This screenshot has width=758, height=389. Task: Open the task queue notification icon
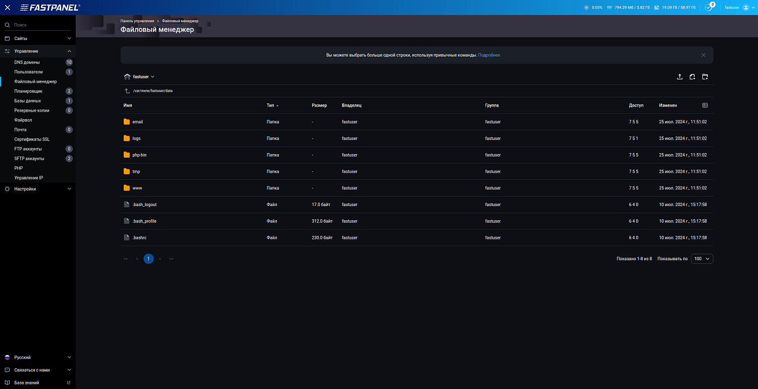point(709,8)
